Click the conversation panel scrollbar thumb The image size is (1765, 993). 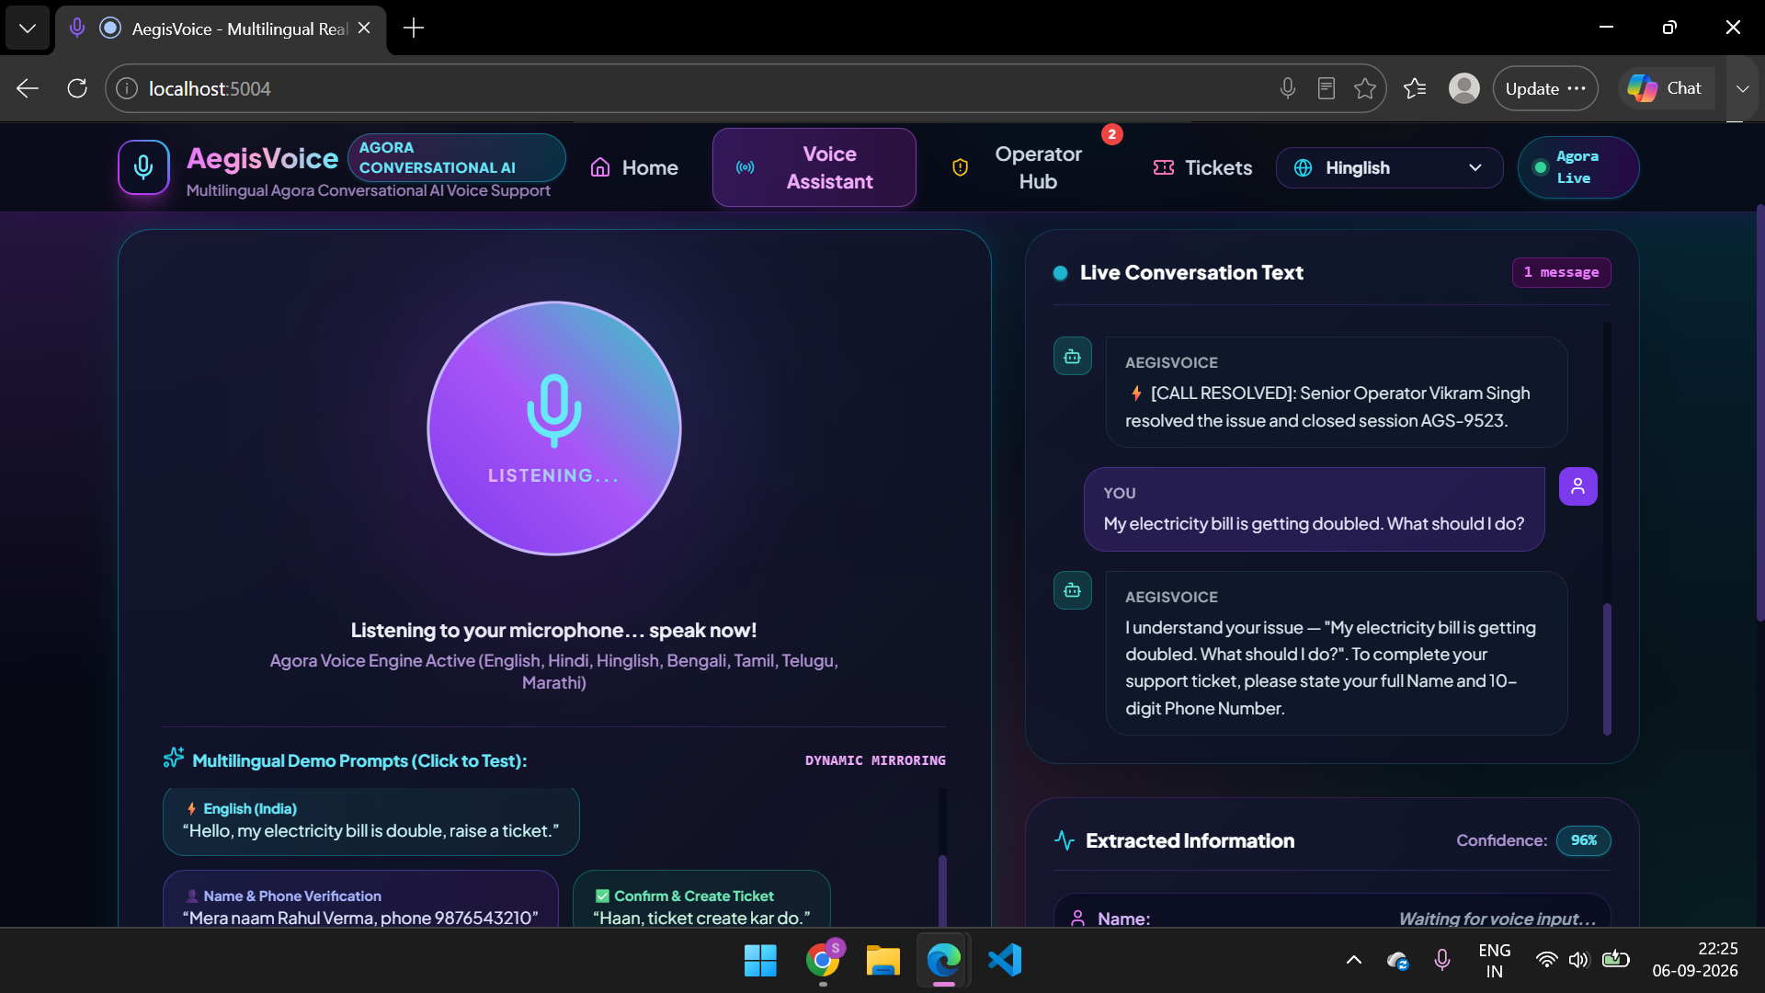tap(1607, 668)
